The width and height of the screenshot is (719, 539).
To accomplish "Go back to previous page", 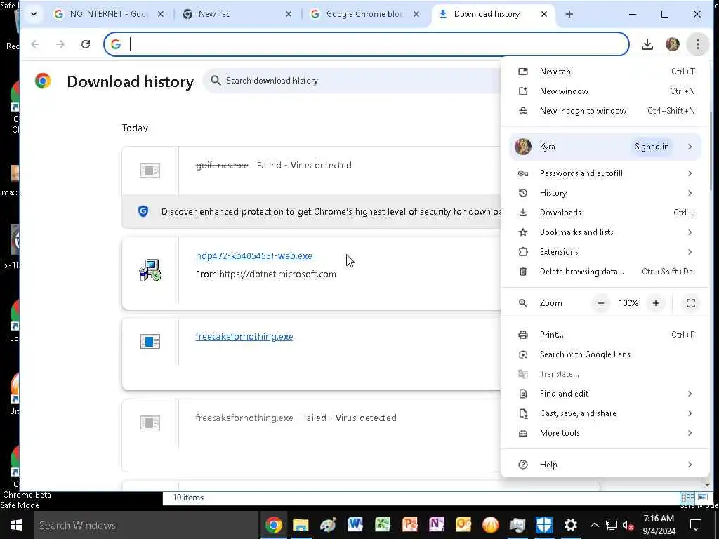I will click(x=35, y=44).
